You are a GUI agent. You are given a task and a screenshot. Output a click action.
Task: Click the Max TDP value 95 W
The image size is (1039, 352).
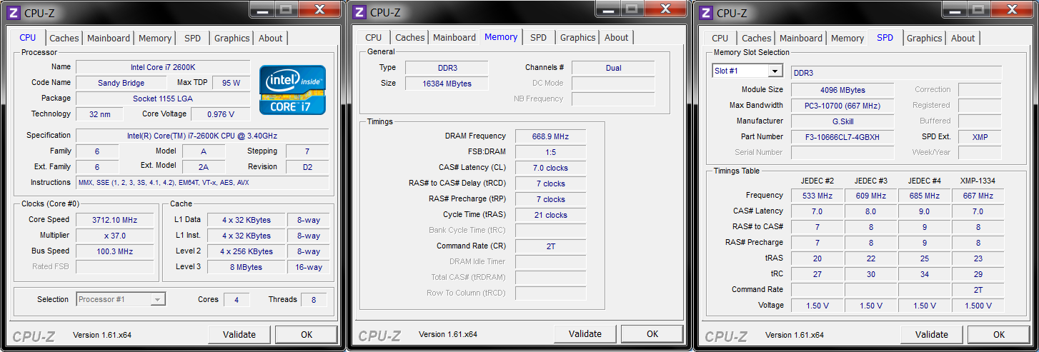click(231, 83)
